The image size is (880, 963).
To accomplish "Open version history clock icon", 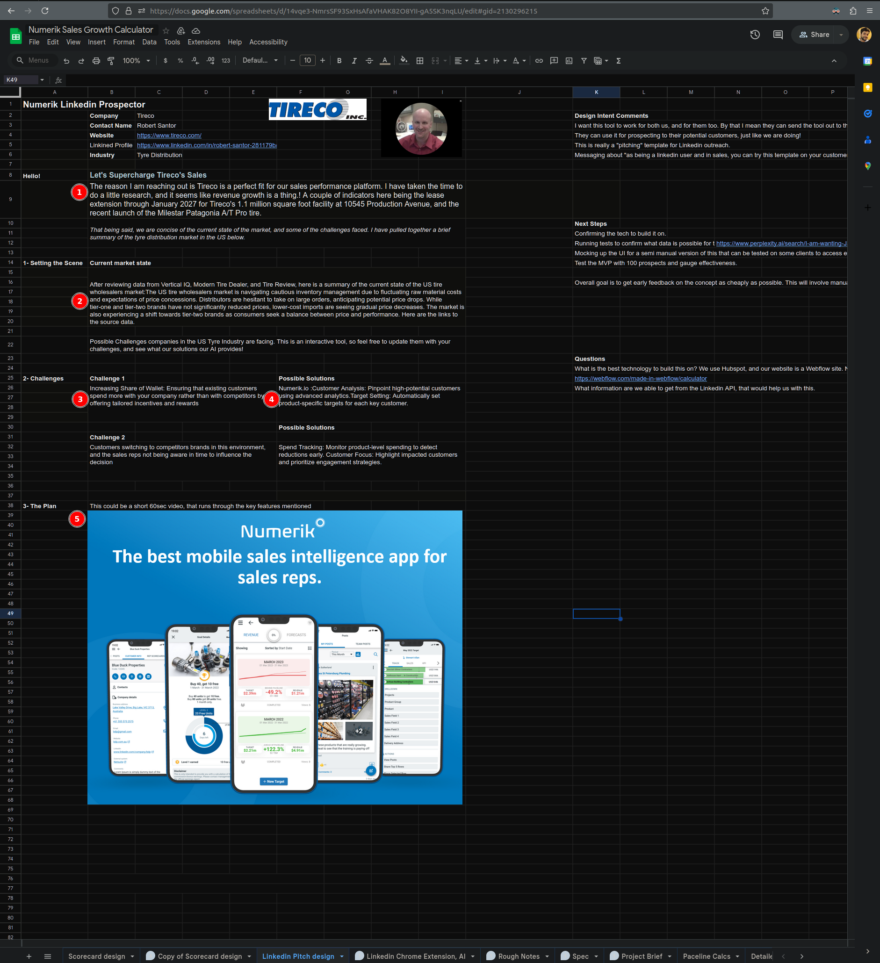I will click(755, 35).
